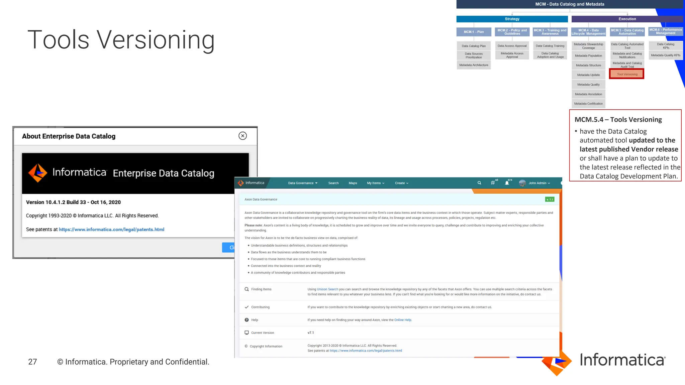Select the MCM.1 - Plan box

point(474,32)
